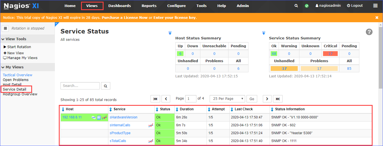This screenshot has height=146, width=383.
Task: Go to the last page of records
Action: [x=278, y=99]
